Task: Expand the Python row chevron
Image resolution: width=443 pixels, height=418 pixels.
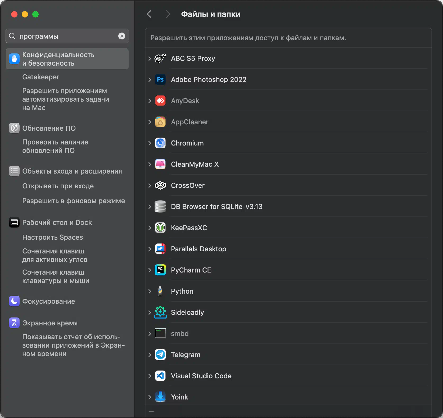Action: 150,291
